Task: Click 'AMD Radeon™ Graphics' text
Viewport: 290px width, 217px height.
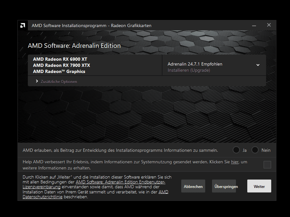Action: [59, 72]
